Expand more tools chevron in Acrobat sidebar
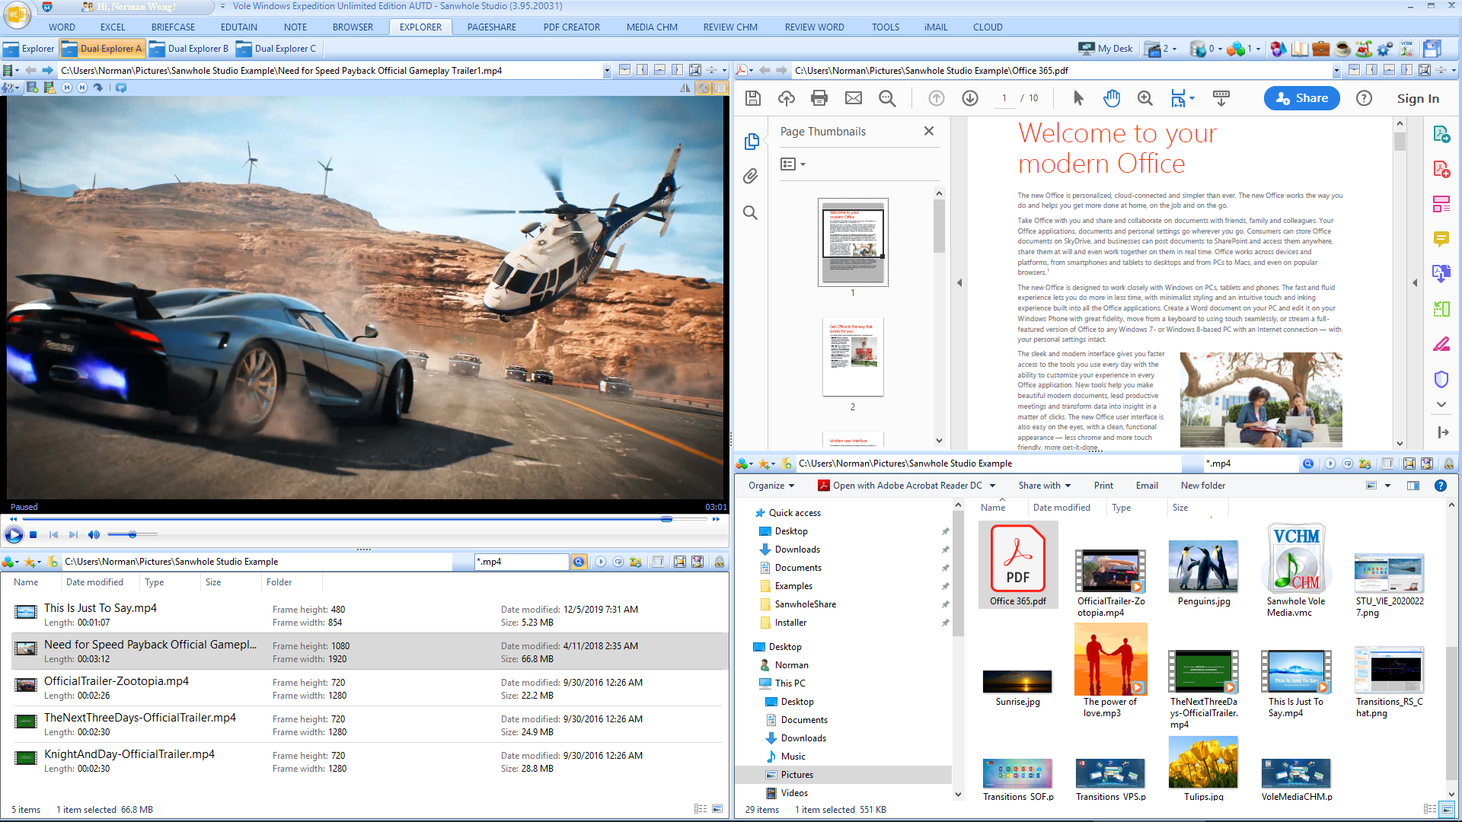 tap(1441, 404)
